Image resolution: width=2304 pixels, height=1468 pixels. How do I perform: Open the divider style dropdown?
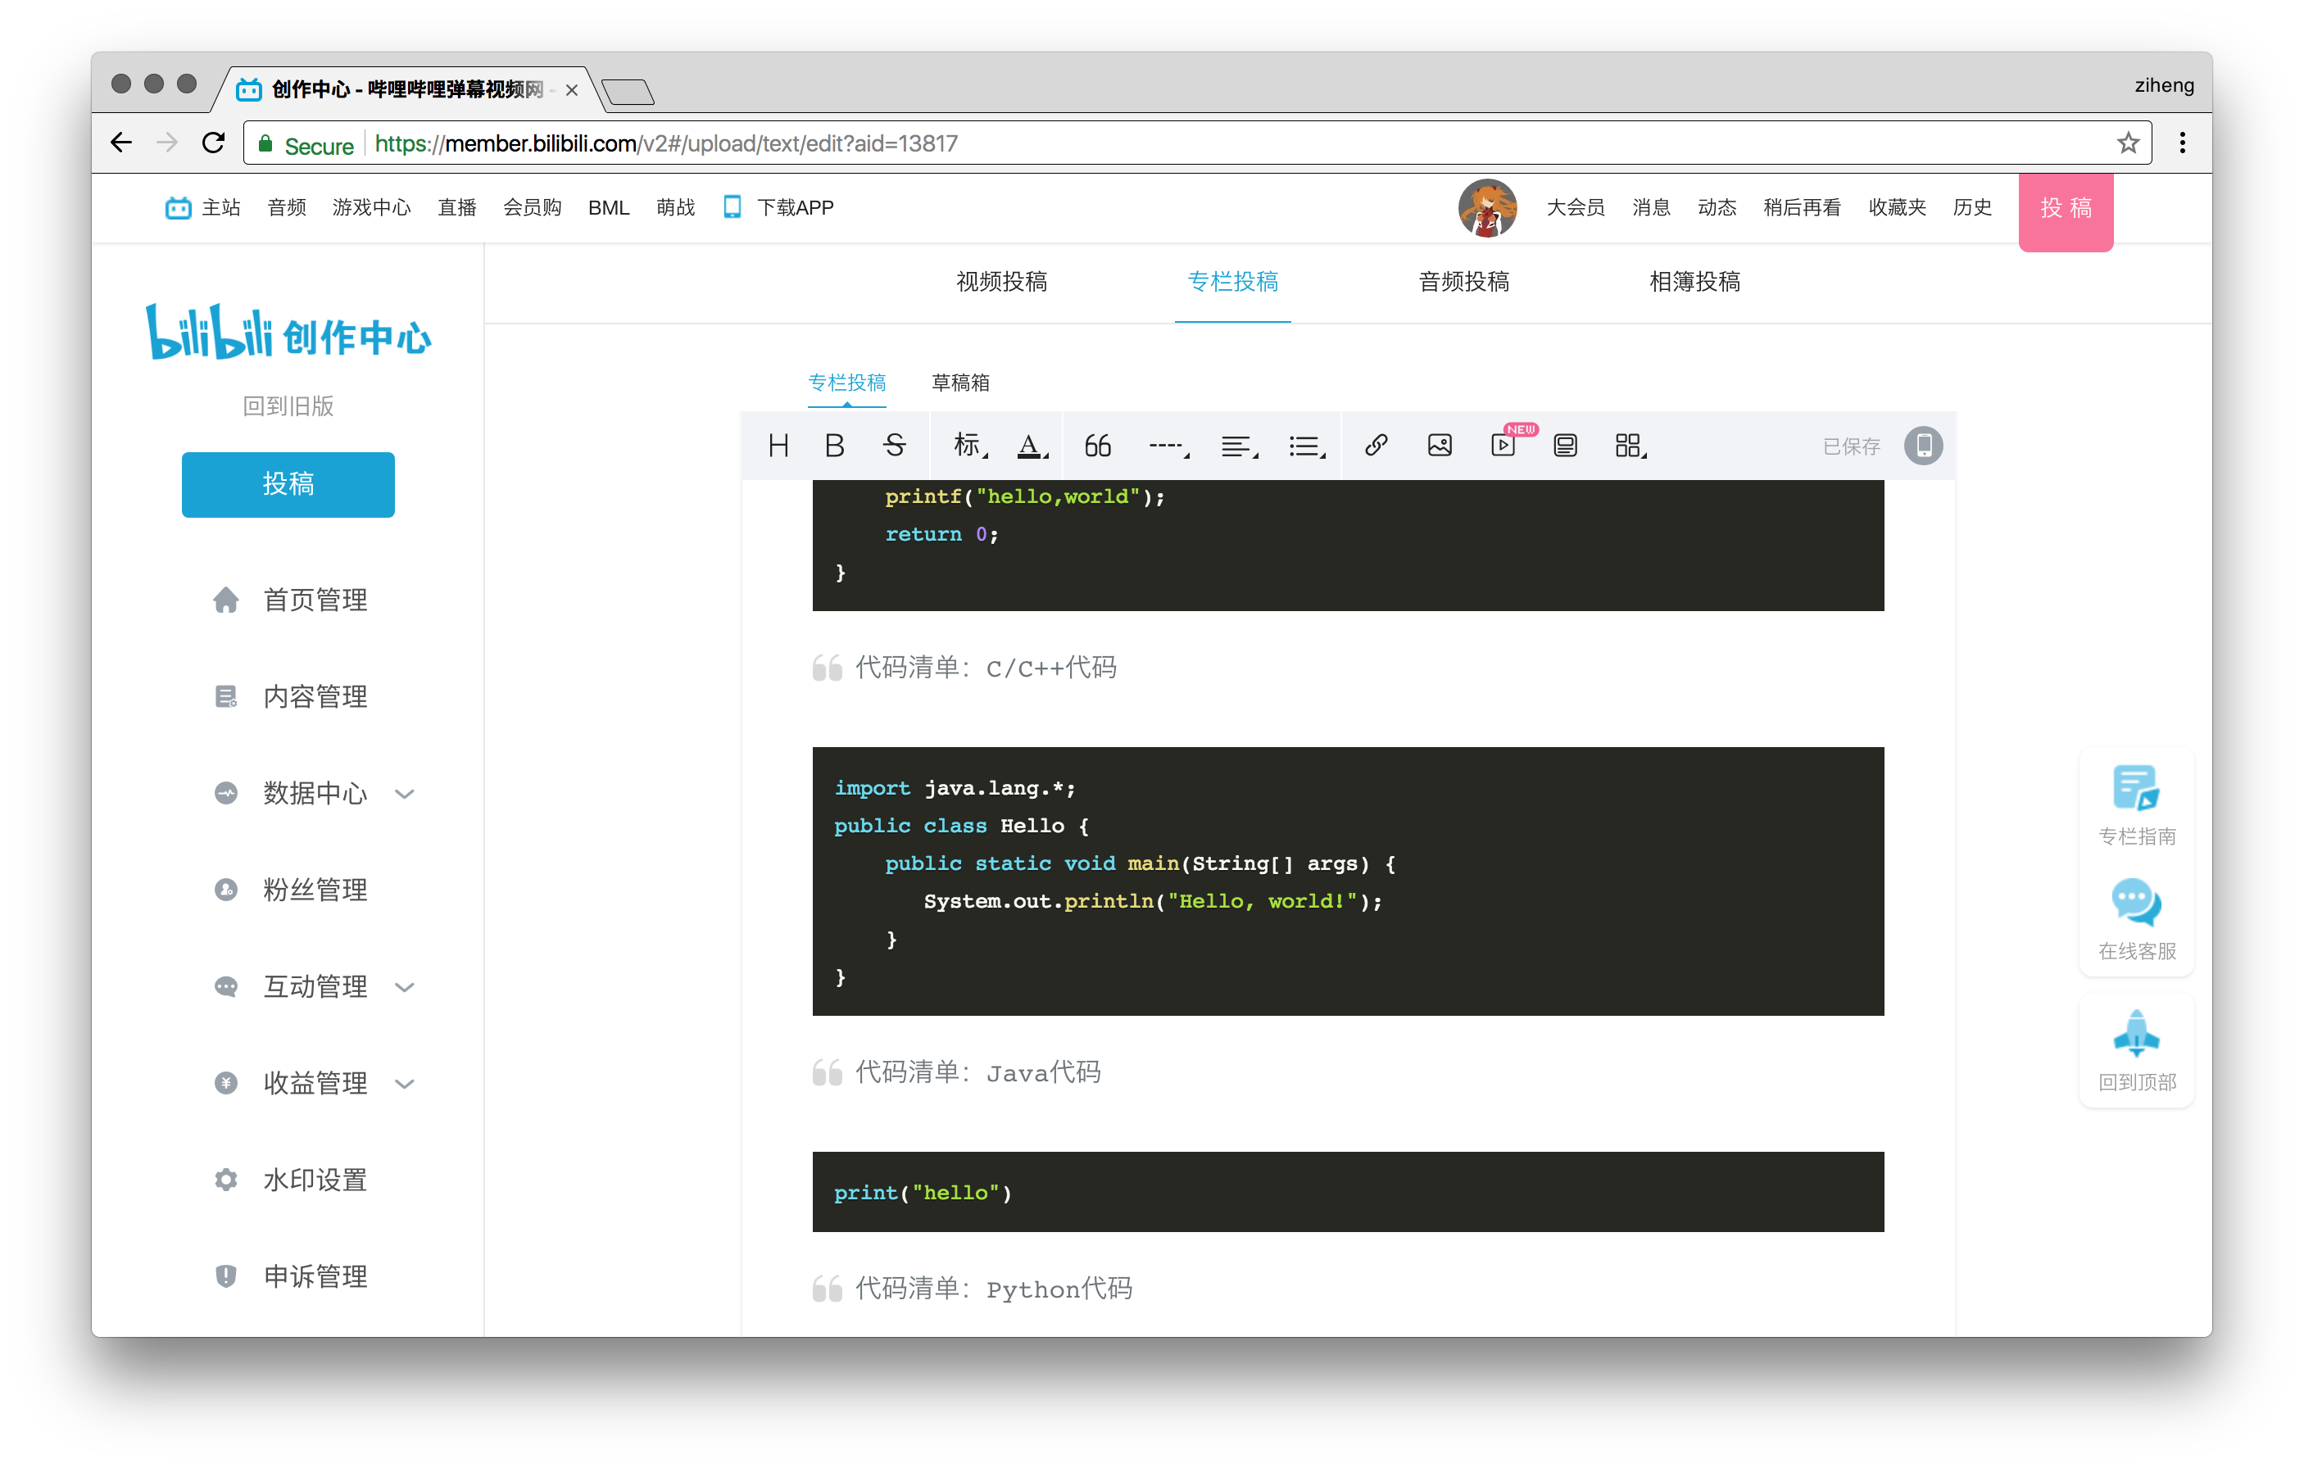coord(1168,445)
